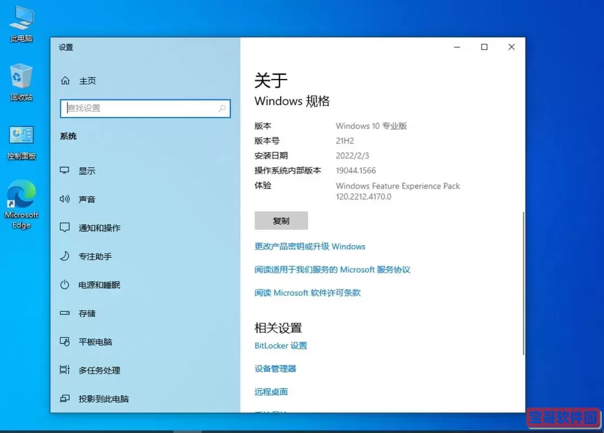Image resolution: width=604 pixels, height=433 pixels.
Task: Click the multitasking icon for 多任务处理
Action: coord(65,370)
